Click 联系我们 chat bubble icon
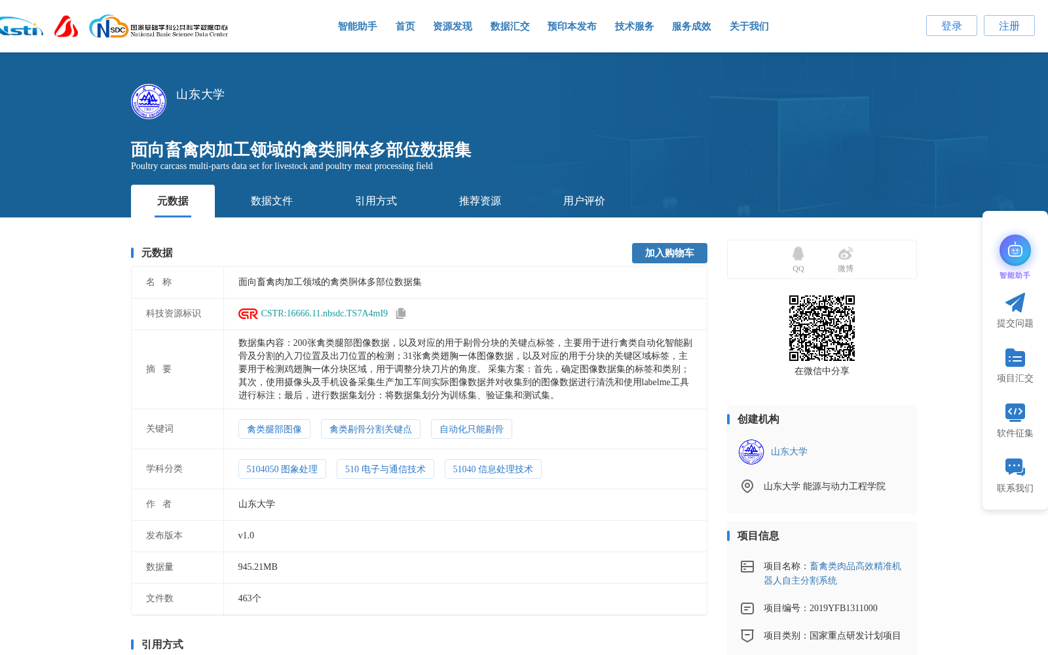Viewport: 1048px width, 655px height. [x=1015, y=467]
